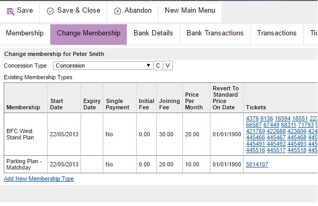Viewport: 318px width, 206px height.
Task: Click the Price Per Month column header
Action: (193, 101)
